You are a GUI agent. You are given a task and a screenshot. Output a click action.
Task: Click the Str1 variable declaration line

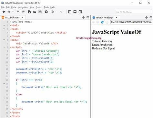(37, 51)
